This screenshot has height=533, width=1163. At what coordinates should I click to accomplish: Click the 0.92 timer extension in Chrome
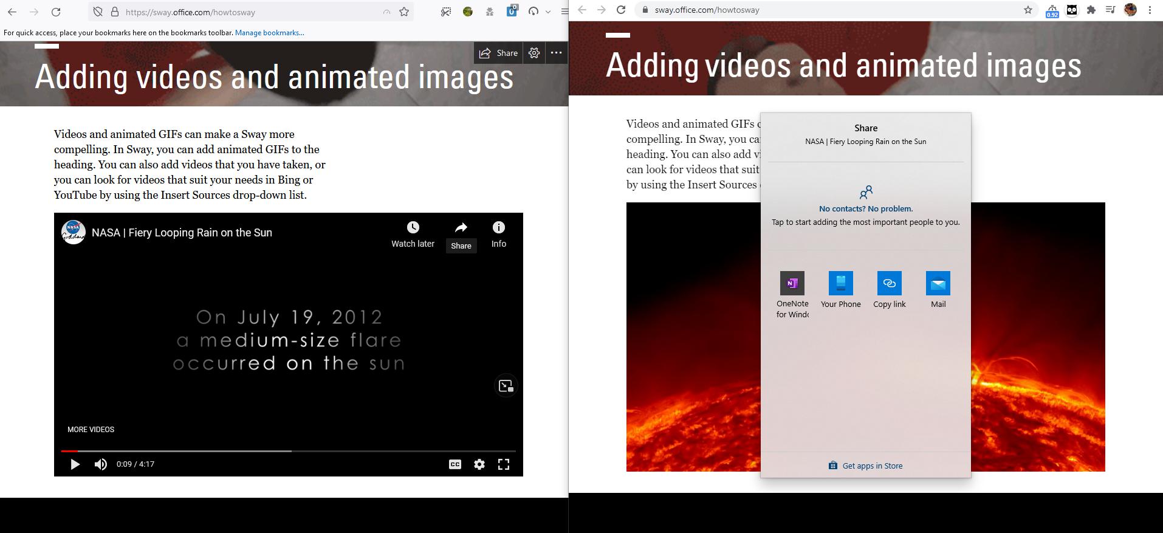1052,11
